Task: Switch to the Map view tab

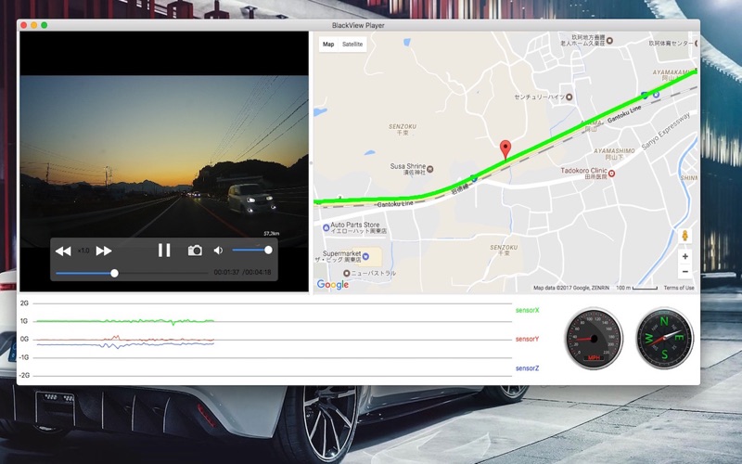Action: tap(328, 44)
